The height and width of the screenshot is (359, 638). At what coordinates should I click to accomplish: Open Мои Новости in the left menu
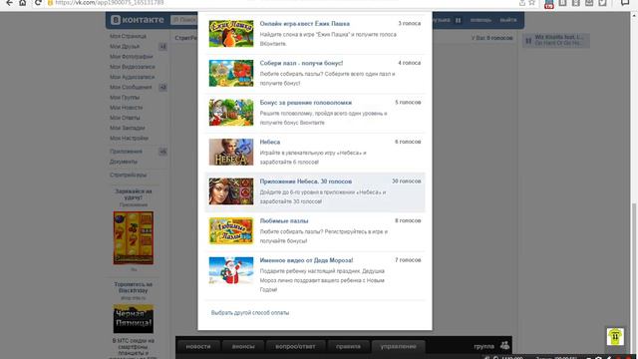(126, 108)
